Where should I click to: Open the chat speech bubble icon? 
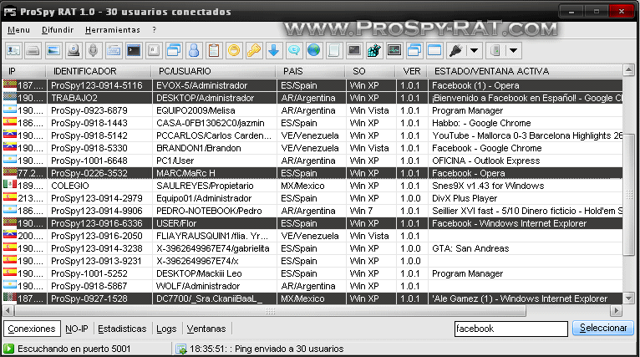pyautogui.click(x=294, y=51)
